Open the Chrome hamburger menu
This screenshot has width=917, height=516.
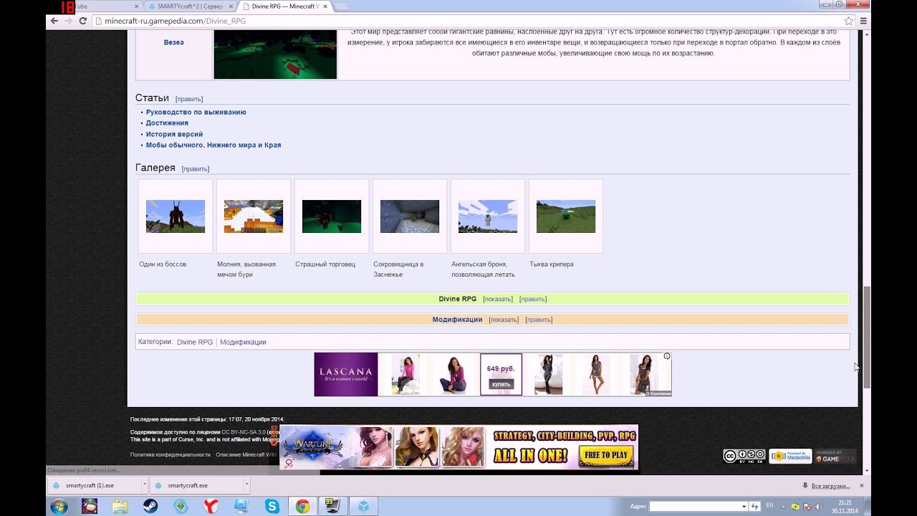[x=863, y=21]
